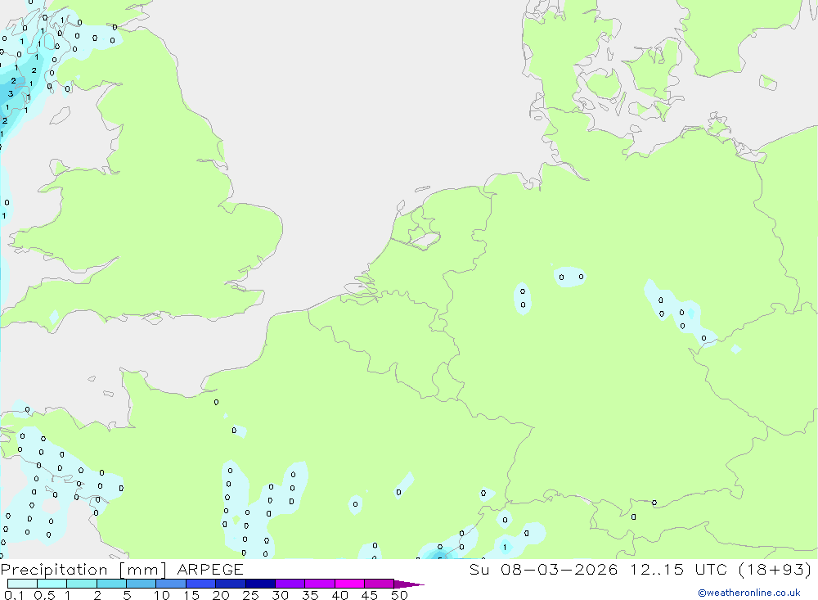Screen dimensions: 818x600
Task: Click the '40' legend scale label
Action: point(339,595)
